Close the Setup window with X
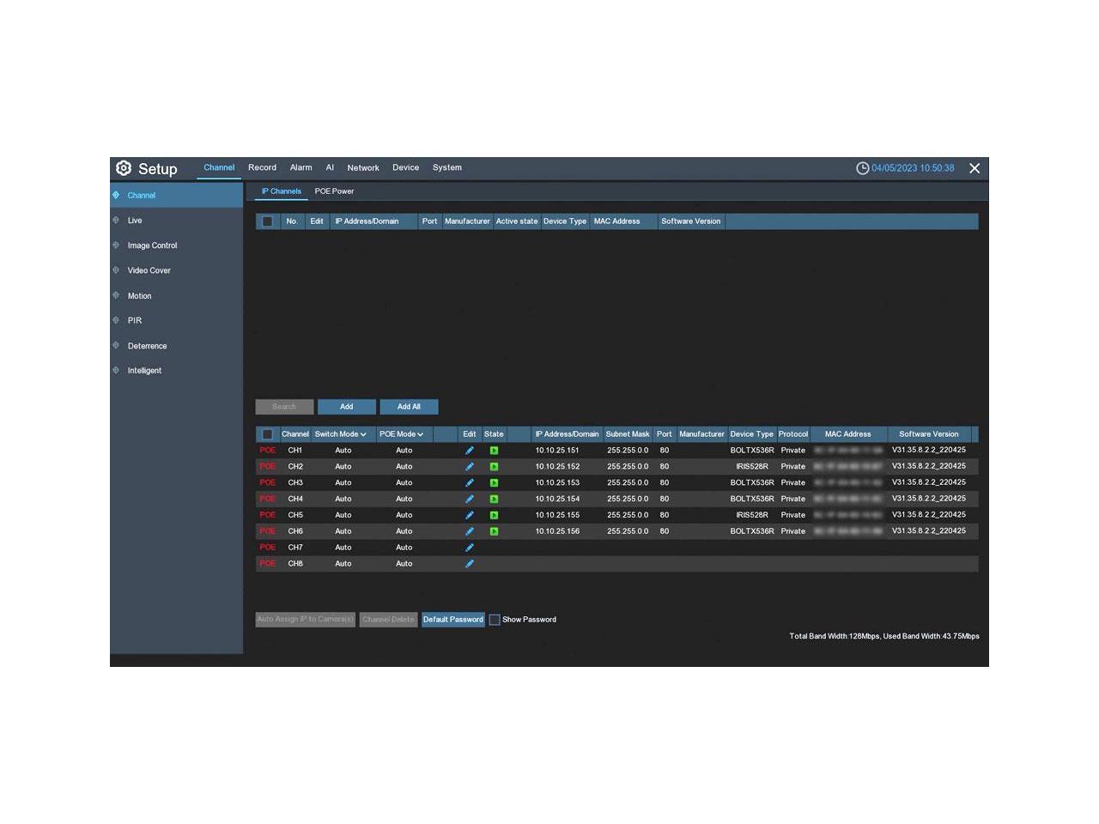Viewport: 1099px width, 824px height. pos(975,168)
